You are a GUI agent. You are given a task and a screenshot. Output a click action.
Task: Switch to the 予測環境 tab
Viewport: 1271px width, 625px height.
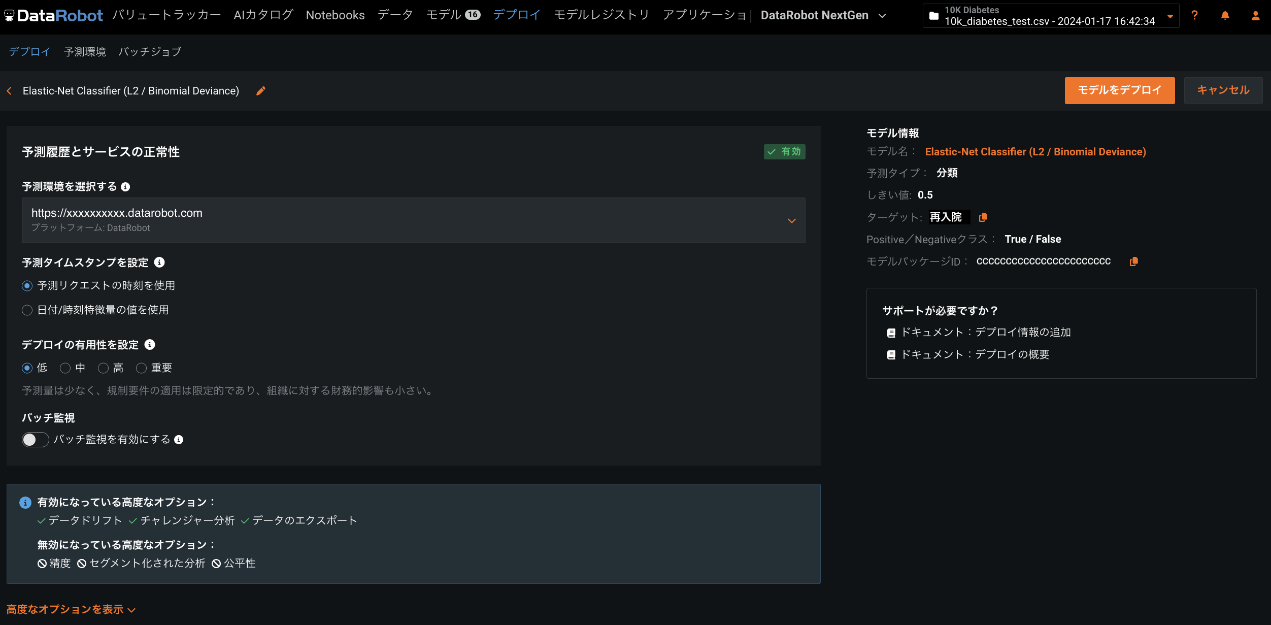[x=85, y=52]
